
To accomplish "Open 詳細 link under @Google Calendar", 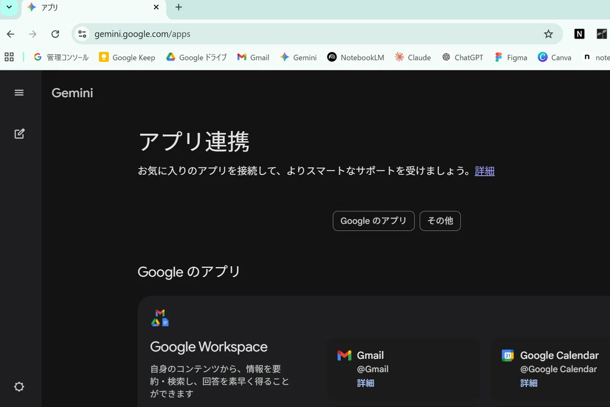I will tap(529, 383).
